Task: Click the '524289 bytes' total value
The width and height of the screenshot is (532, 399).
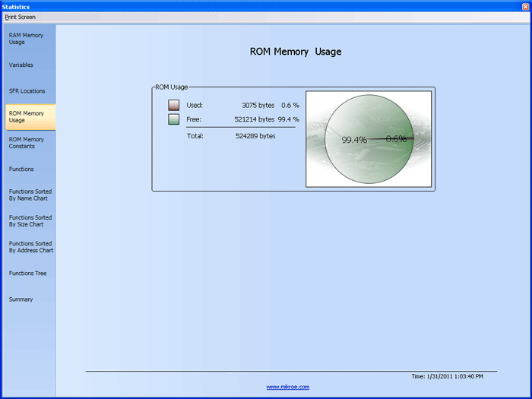Action: coord(255,136)
